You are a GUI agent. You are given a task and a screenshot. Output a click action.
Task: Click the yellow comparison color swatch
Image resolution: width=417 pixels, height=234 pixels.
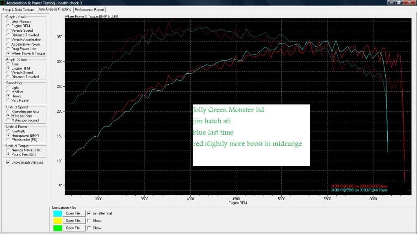click(58, 221)
